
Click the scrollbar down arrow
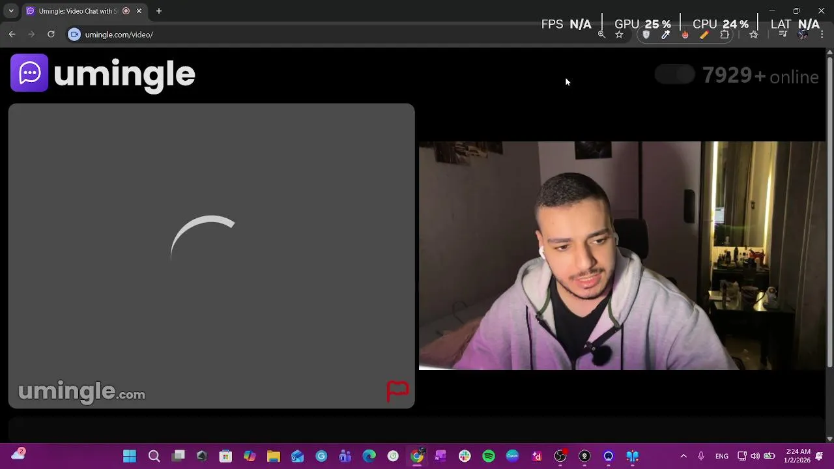click(x=829, y=439)
